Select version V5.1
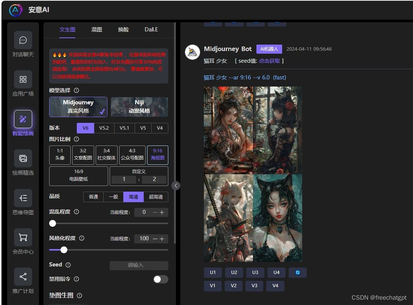This screenshot has height=305, width=413. [x=124, y=128]
